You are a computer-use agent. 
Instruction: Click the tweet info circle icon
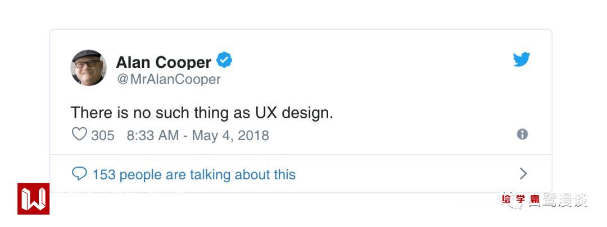point(522,135)
